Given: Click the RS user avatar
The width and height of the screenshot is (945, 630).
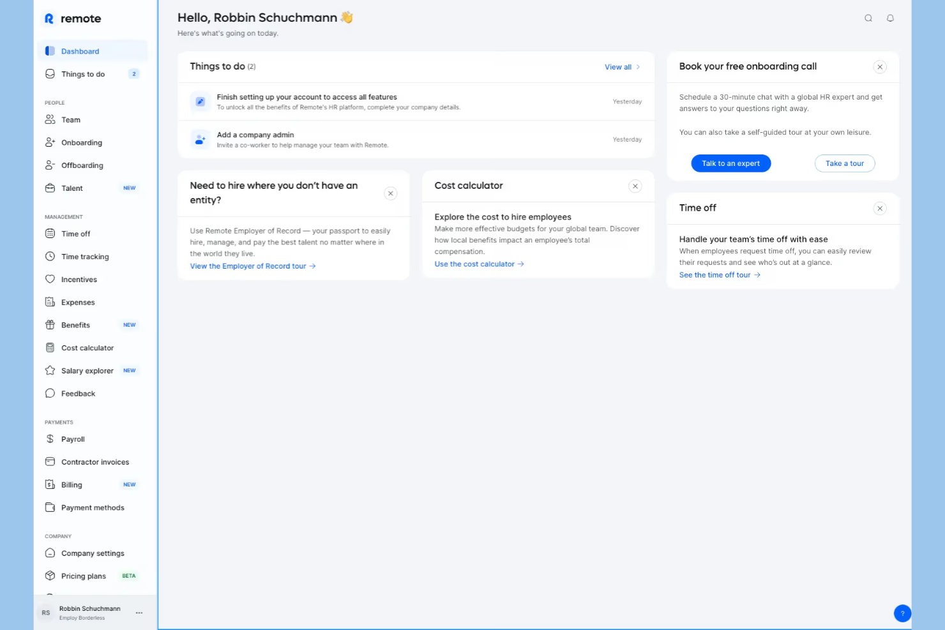Looking at the screenshot, I should pyautogui.click(x=46, y=613).
